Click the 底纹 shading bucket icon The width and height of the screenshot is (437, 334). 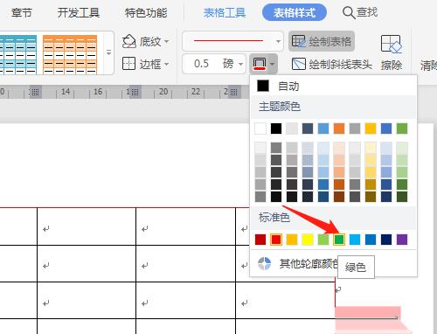click(129, 41)
